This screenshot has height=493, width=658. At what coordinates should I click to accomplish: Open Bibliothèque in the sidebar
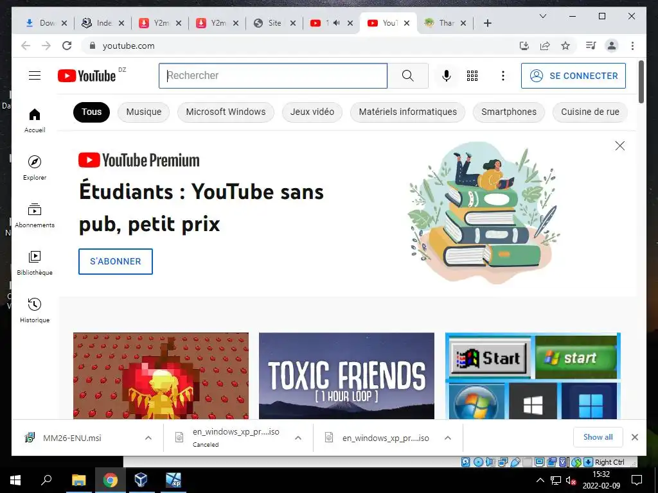pyautogui.click(x=35, y=263)
